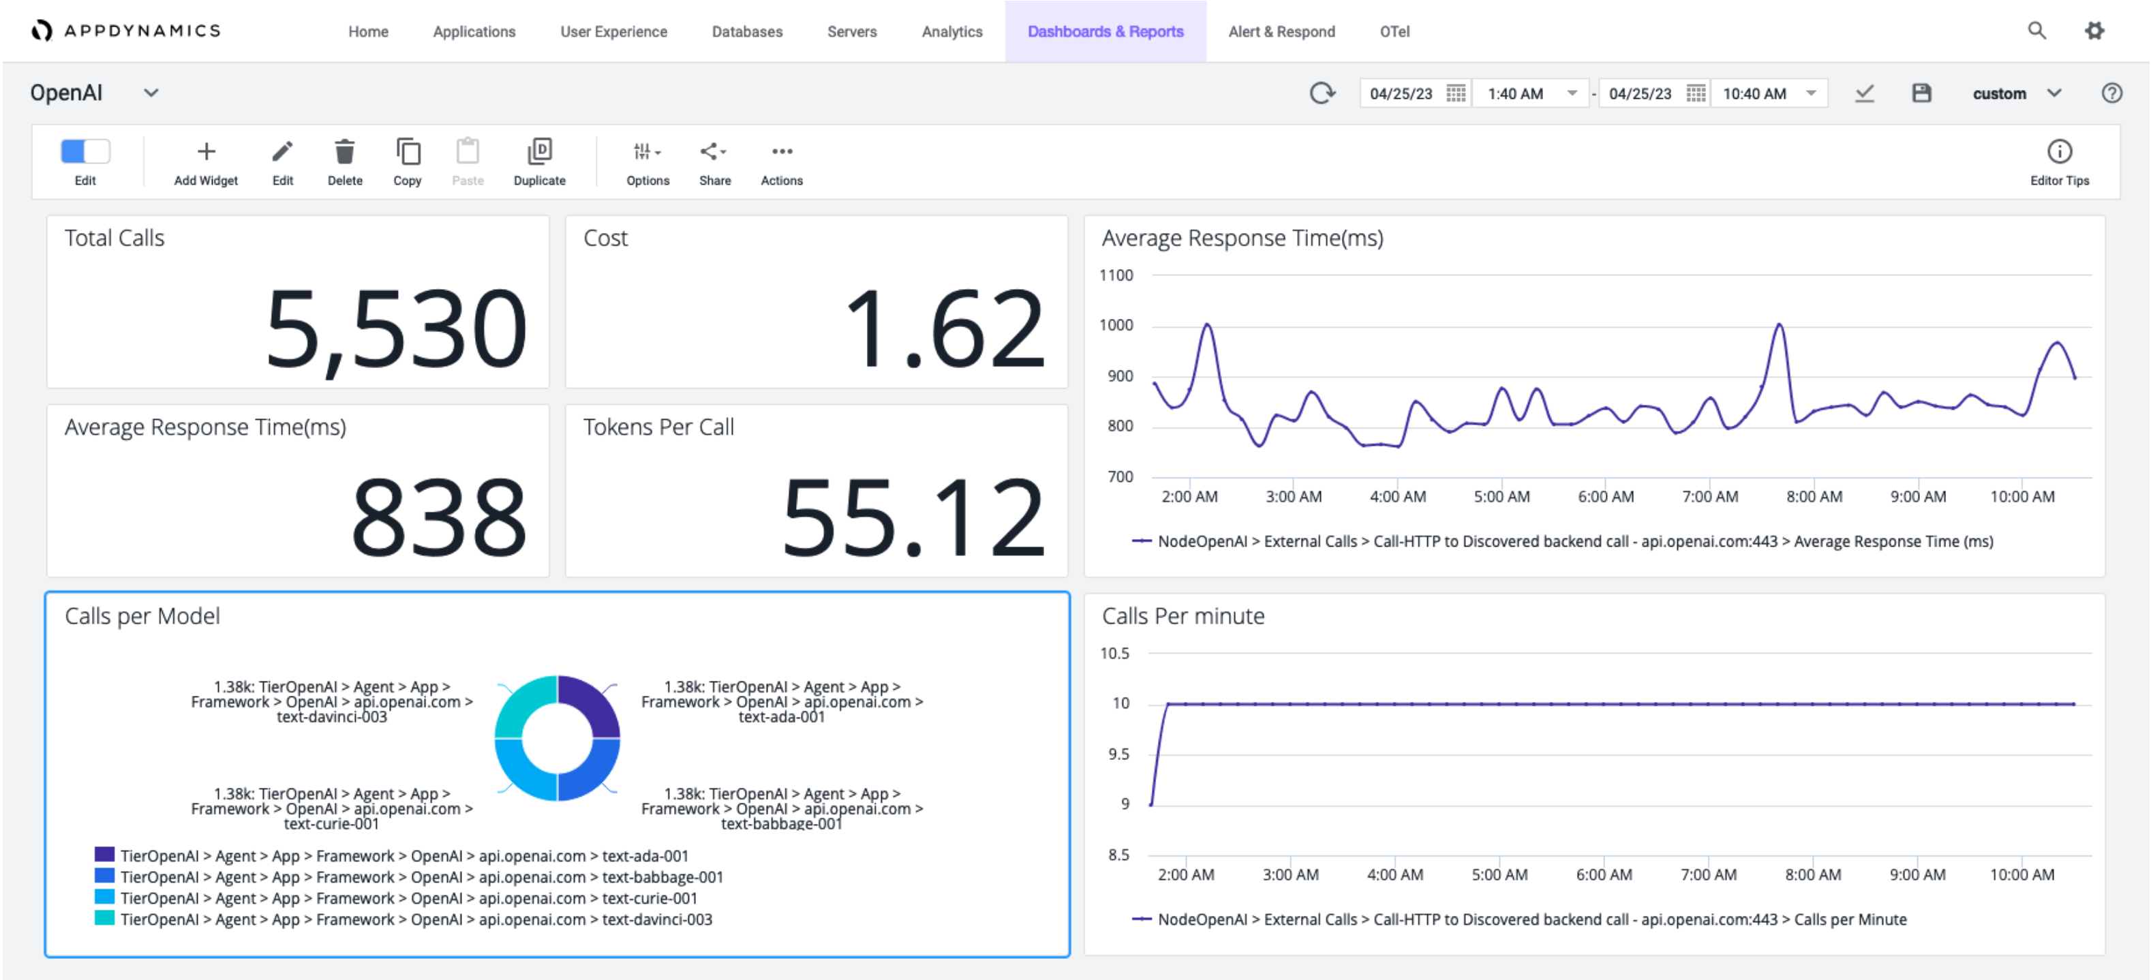Screen dimensions: 2151x980
Task: Click the apply checkmark icon
Action: point(1865,93)
